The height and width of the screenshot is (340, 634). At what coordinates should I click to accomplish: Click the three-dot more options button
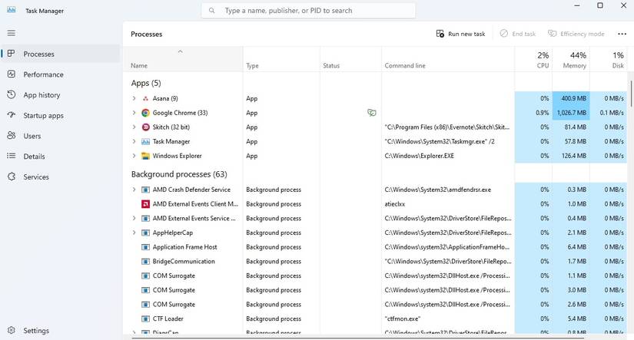coord(622,34)
